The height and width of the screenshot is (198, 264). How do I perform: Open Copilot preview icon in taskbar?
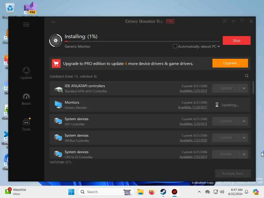(256, 192)
